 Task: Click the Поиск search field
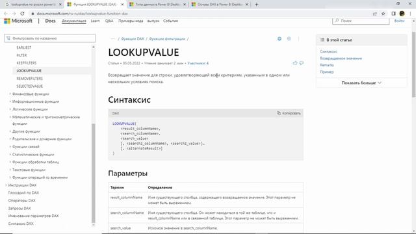pos(361,21)
